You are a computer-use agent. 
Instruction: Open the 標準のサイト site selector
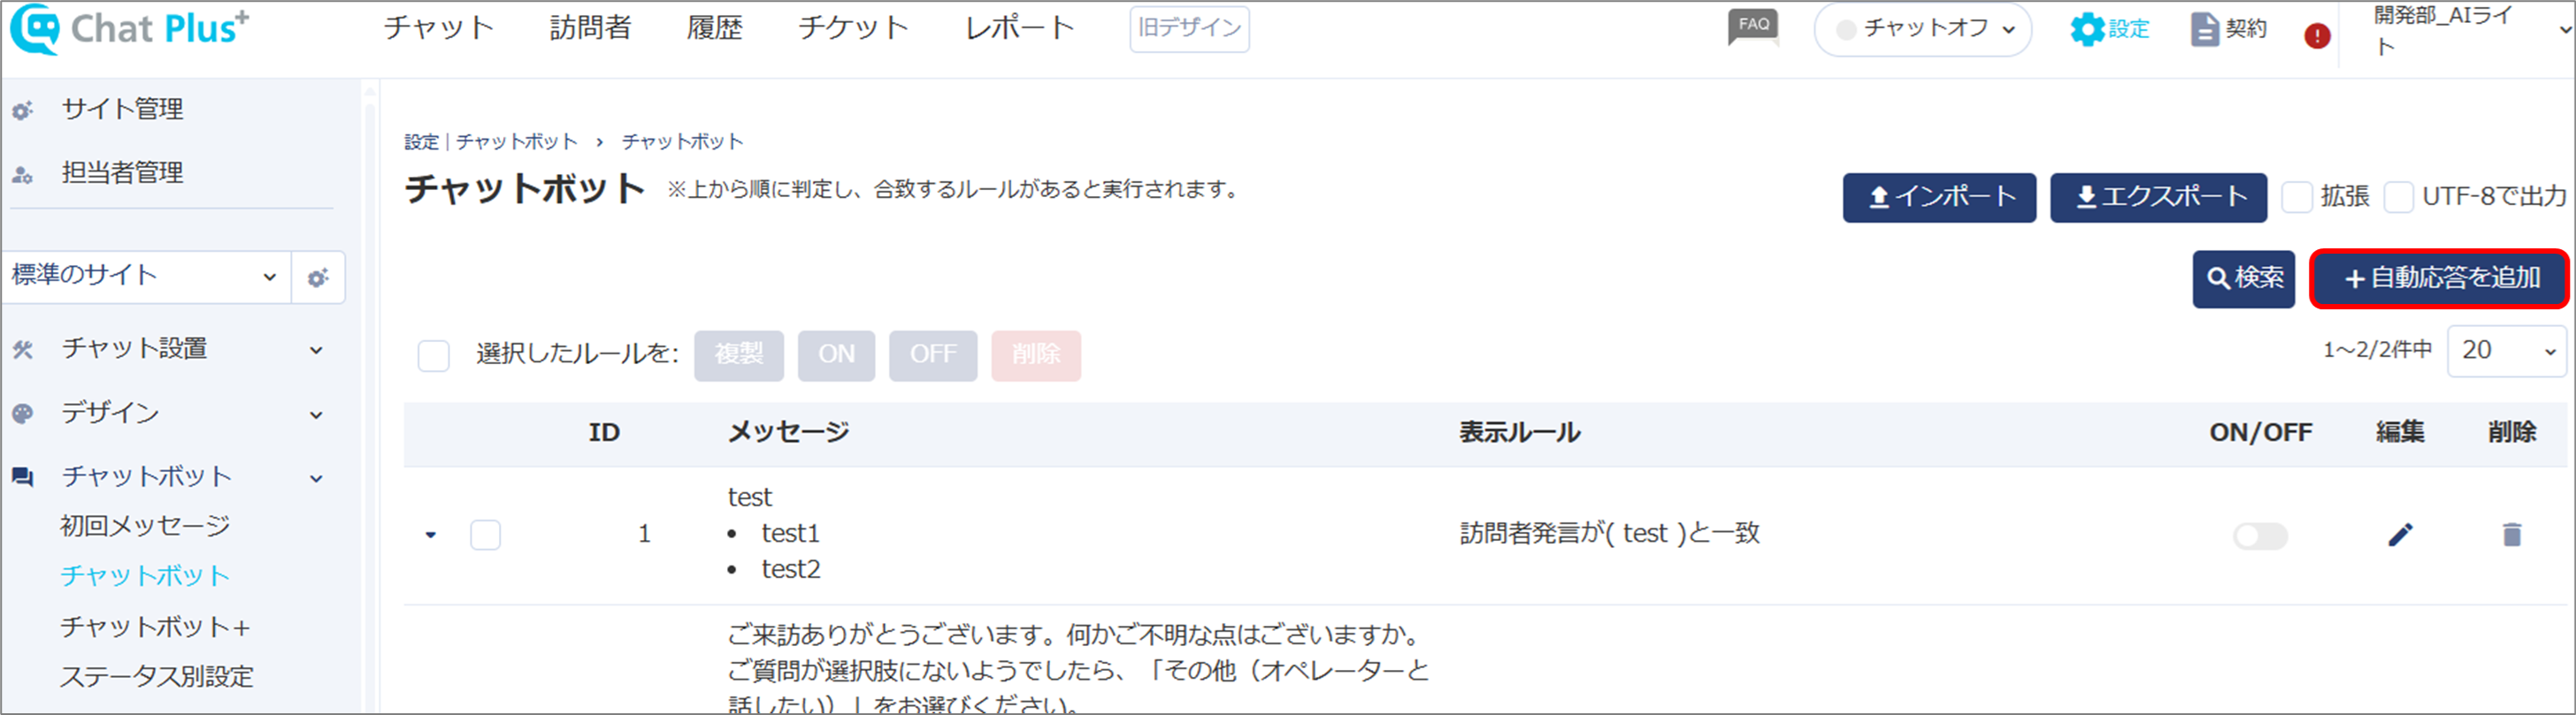146,277
